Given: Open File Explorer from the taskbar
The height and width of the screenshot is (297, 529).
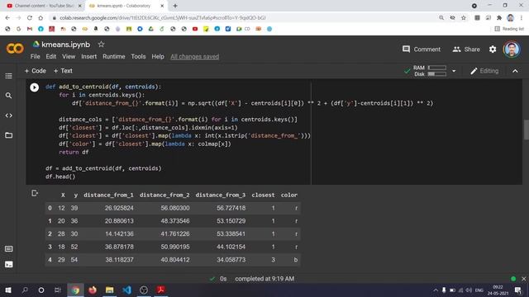Looking at the screenshot, I should [x=109, y=290].
